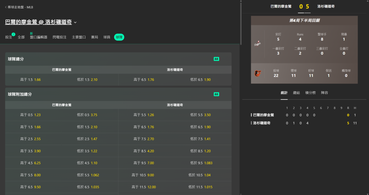369x195 pixels.
Task: Click the BB icon in 球隊附加總分 header
Action: point(216,94)
